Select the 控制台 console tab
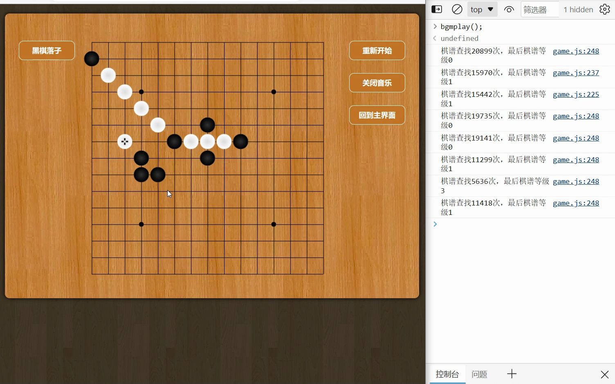Viewport: 615px width, 384px height. click(x=447, y=374)
